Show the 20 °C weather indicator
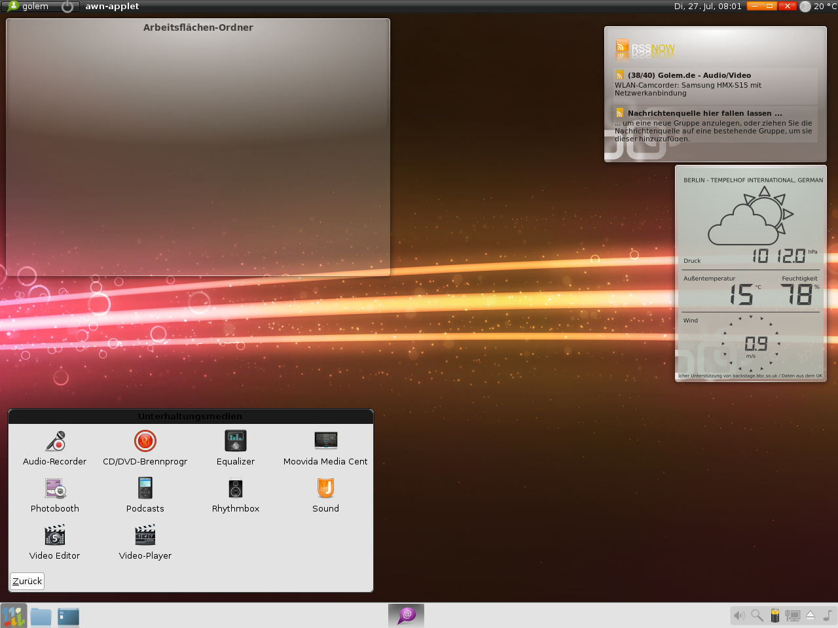The image size is (838, 628). tap(818, 7)
